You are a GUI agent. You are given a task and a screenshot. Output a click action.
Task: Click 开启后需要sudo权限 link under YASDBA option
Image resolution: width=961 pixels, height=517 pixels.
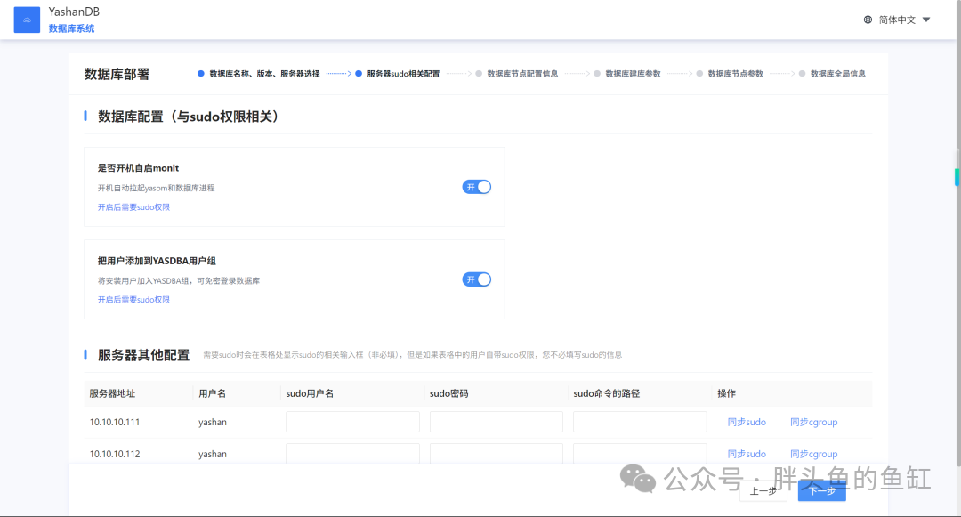[x=133, y=300]
